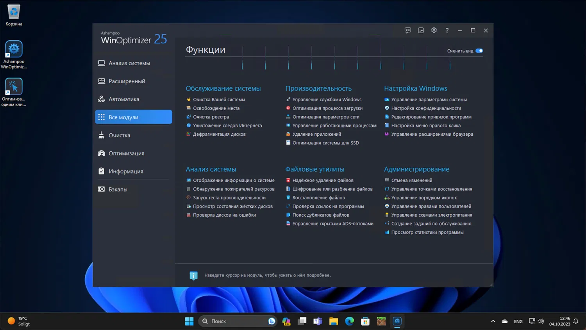Click icon beside 'Оптимизация системы для SSD'
The height and width of the screenshot is (330, 586).
coord(288,143)
